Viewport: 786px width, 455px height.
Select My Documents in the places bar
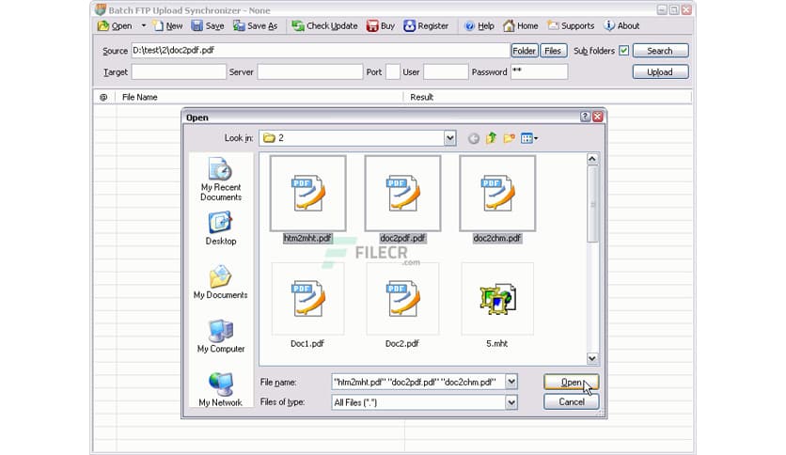[221, 282]
